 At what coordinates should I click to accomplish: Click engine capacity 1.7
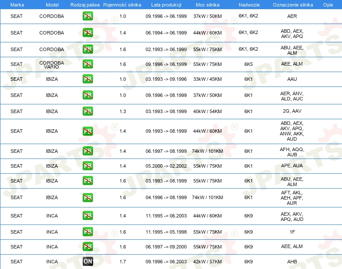(122, 262)
